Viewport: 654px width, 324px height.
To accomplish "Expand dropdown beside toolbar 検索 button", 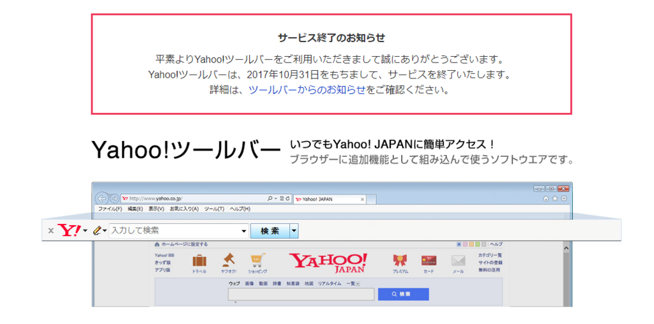I will click(x=294, y=231).
